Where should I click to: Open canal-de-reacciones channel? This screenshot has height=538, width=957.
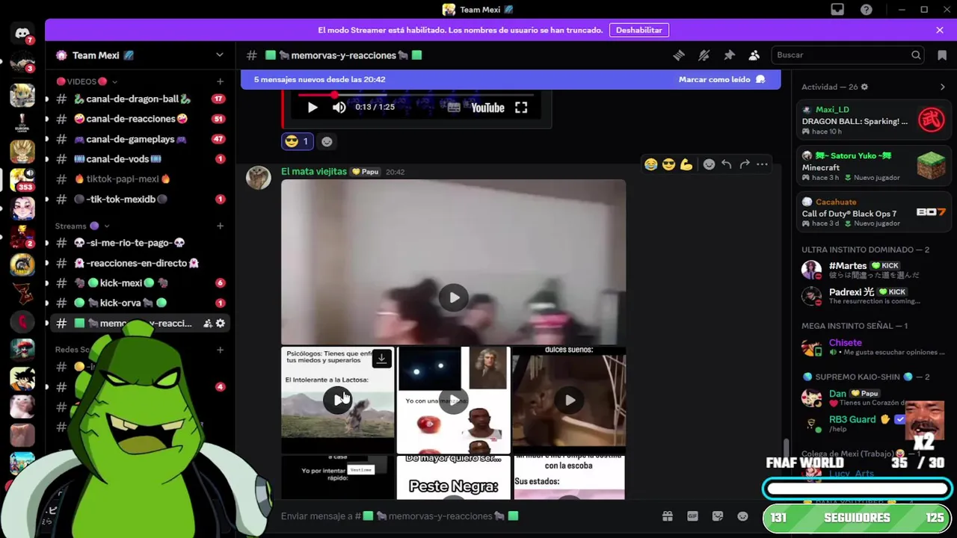138,119
